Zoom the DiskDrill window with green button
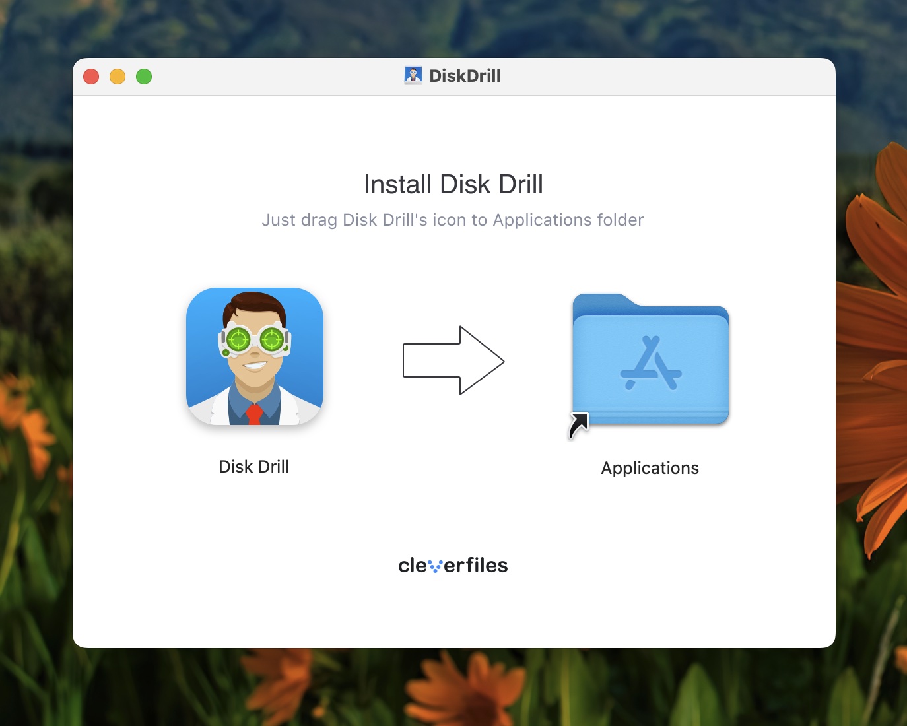 pos(144,77)
